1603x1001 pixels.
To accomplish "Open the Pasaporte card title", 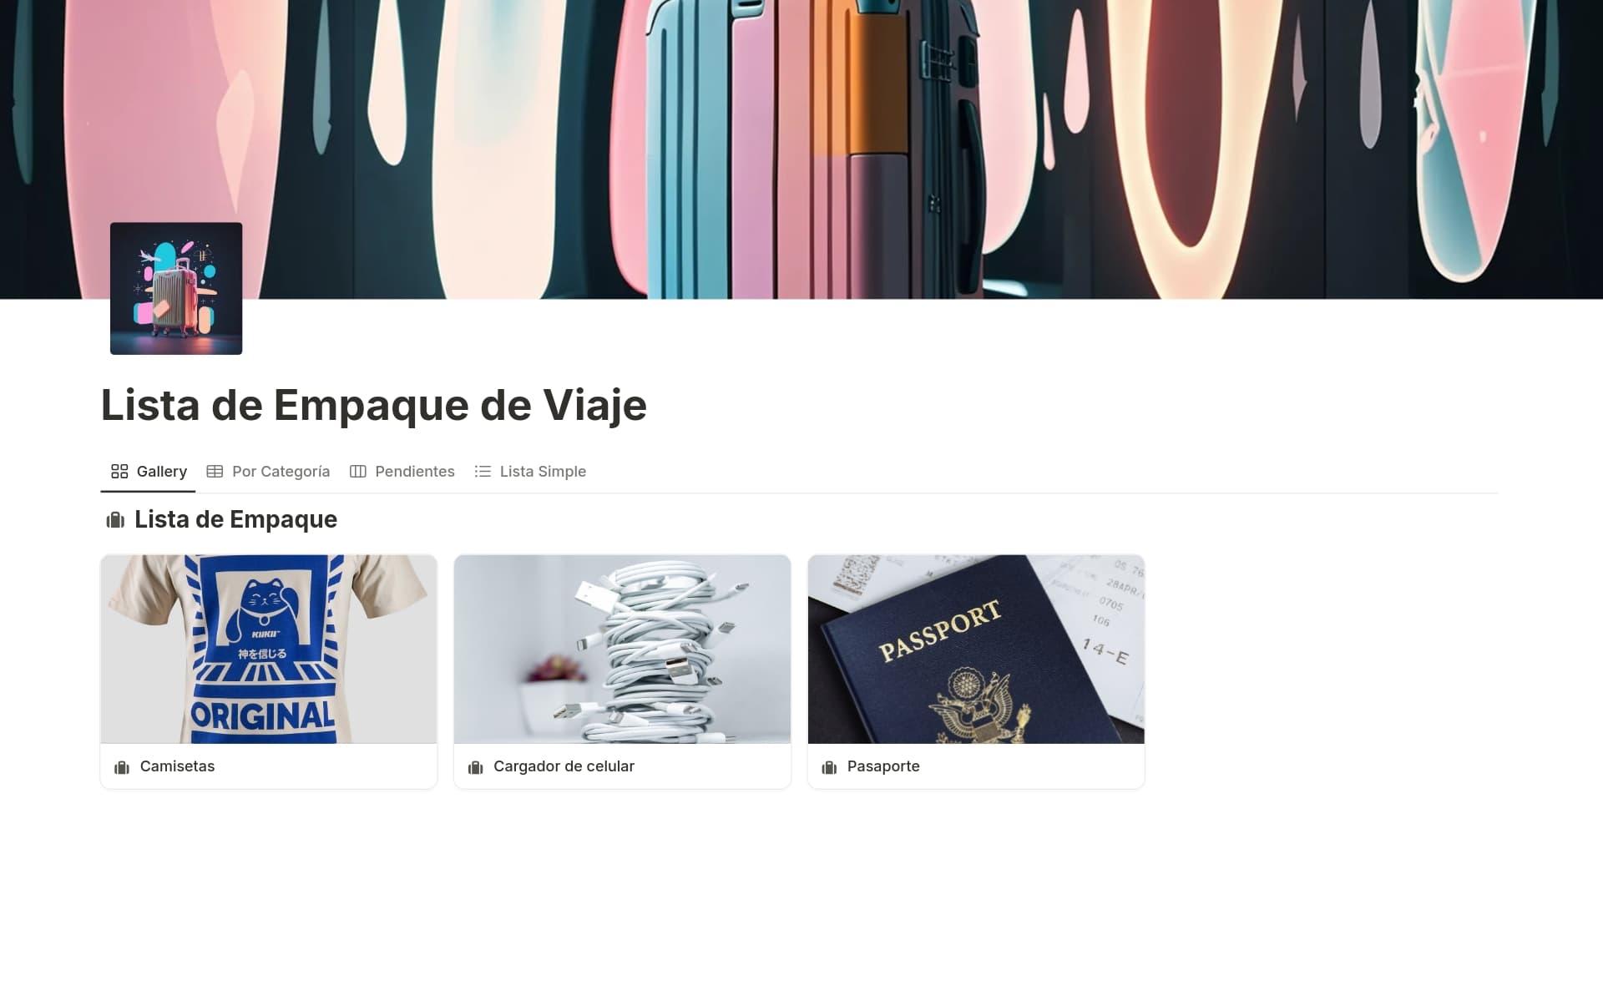I will (x=883, y=766).
